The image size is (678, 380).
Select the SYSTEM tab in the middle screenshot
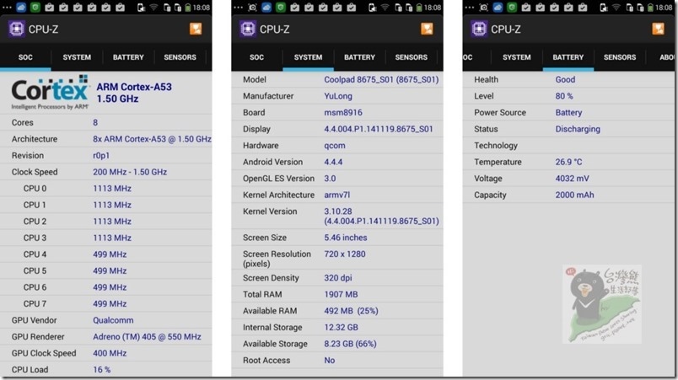(308, 57)
